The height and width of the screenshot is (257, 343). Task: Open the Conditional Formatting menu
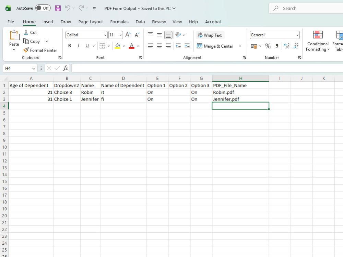(x=318, y=41)
